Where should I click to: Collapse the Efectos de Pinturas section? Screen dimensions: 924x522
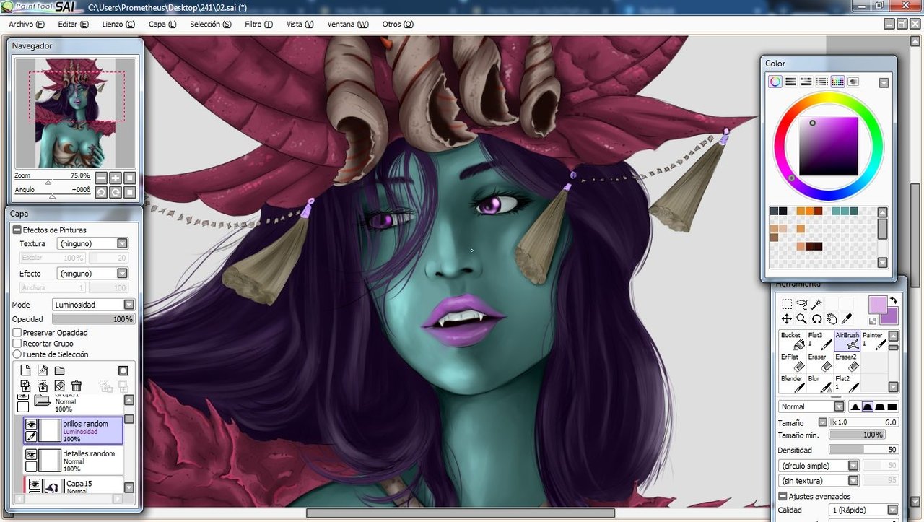(x=17, y=230)
